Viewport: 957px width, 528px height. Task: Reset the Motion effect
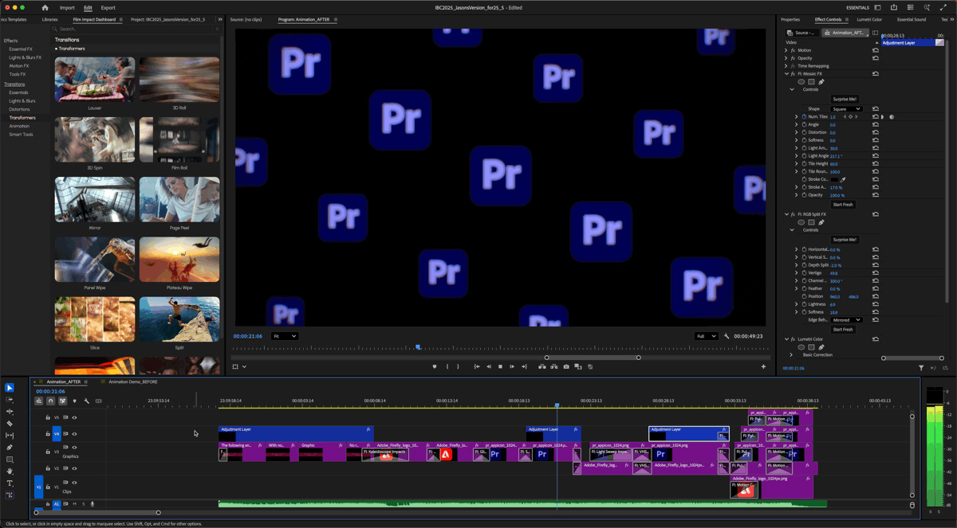coord(876,50)
